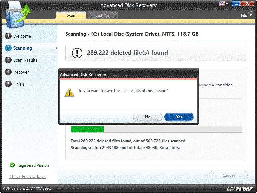Click the green scan progress bar
Viewport: 257px width, 193px height.
87,129
